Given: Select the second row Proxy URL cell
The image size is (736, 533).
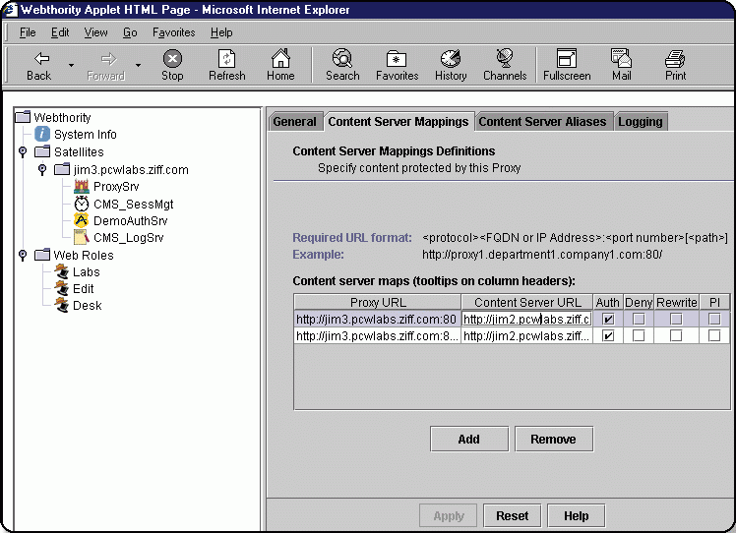Looking at the screenshot, I should [x=377, y=336].
